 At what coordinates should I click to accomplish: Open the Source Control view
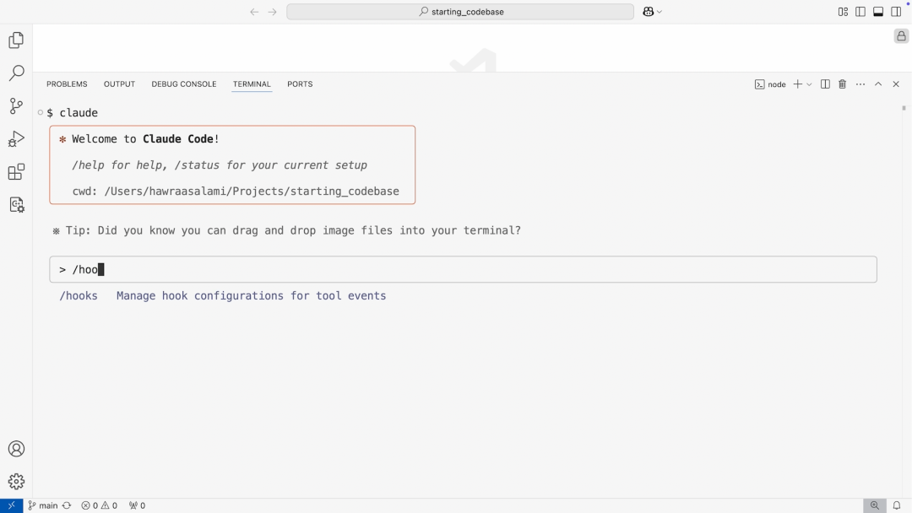[x=16, y=106]
